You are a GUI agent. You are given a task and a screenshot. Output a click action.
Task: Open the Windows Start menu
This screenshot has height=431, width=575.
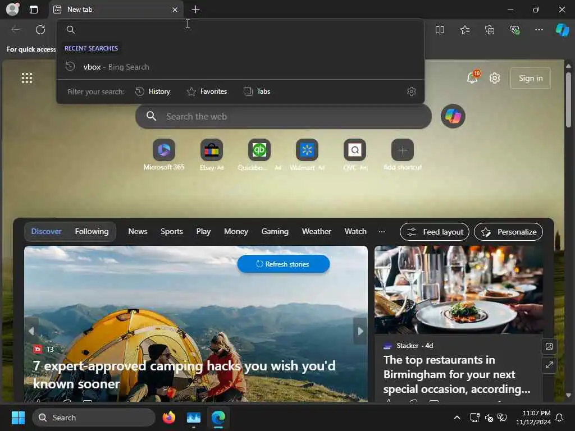pyautogui.click(x=18, y=418)
